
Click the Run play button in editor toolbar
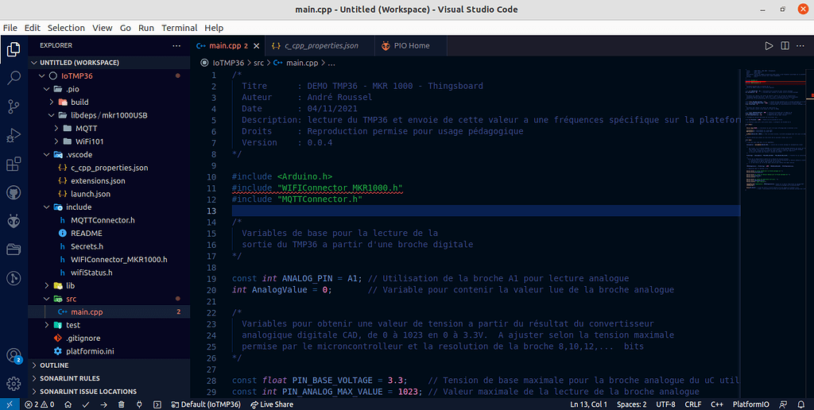[x=769, y=45]
